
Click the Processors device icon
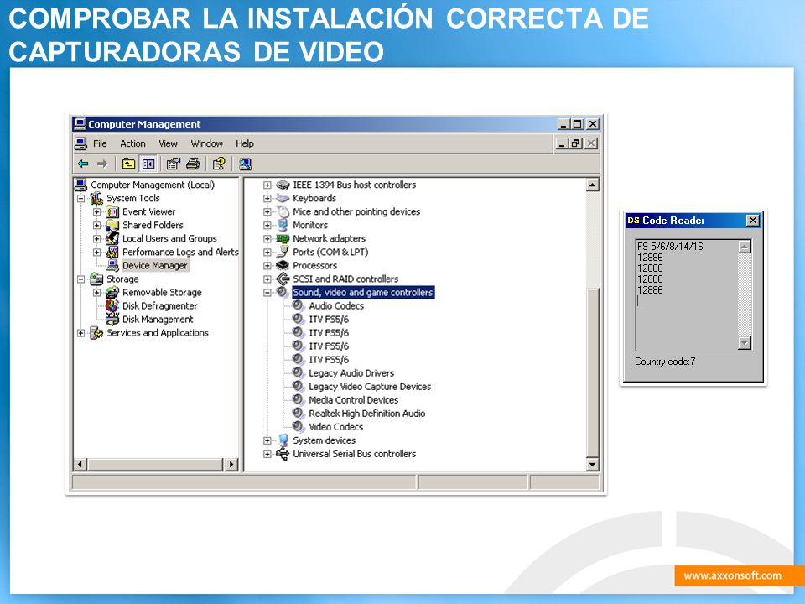coord(283,266)
